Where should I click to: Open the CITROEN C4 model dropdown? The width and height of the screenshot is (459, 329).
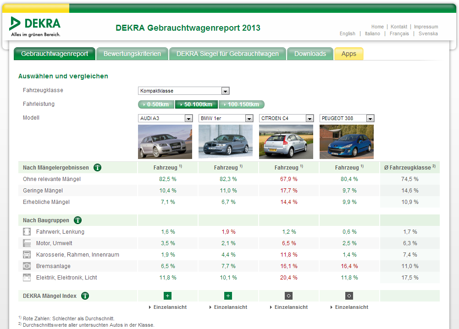pos(286,118)
